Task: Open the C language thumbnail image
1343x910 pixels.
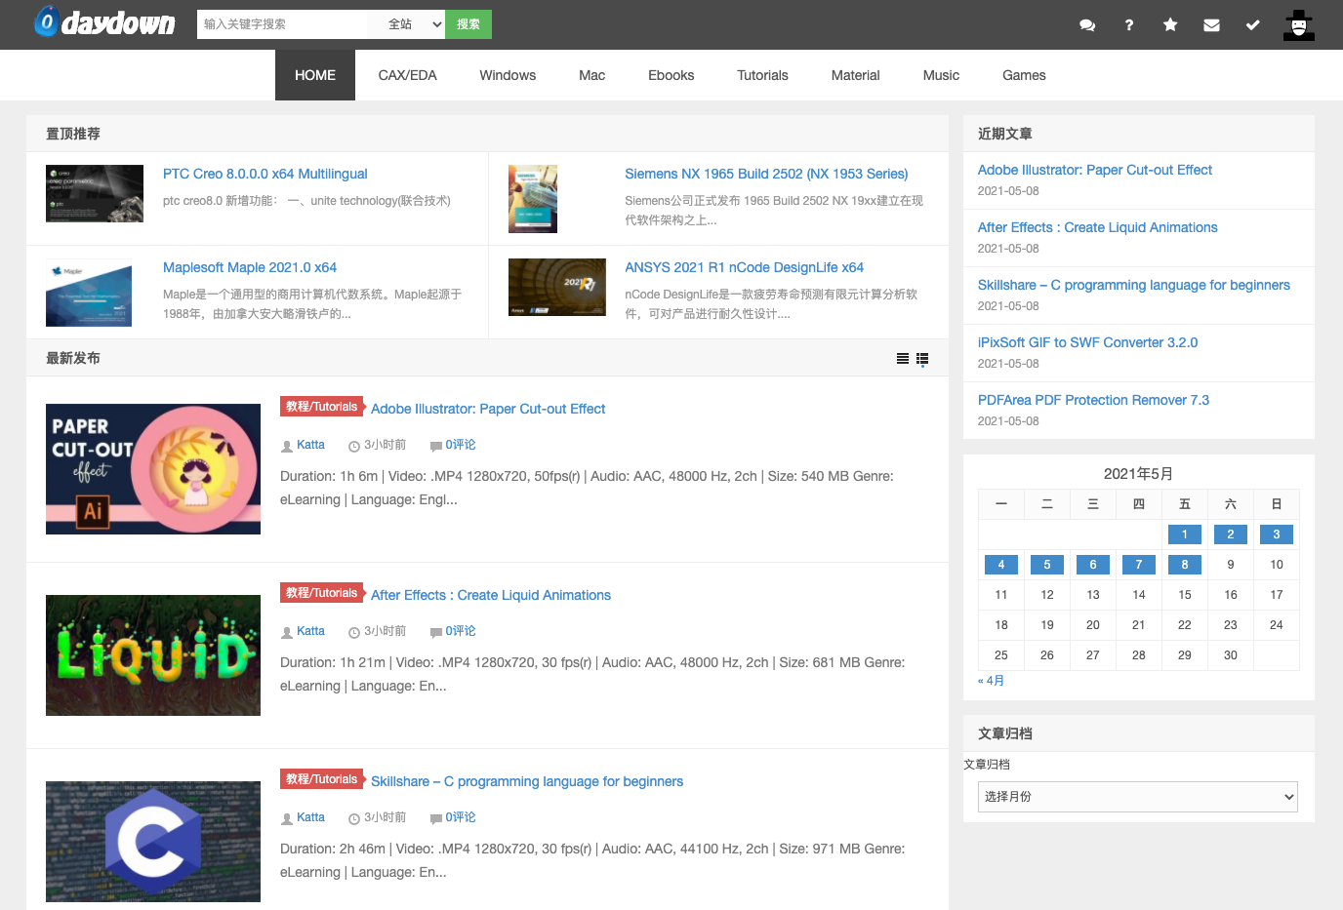Action: coord(153,842)
